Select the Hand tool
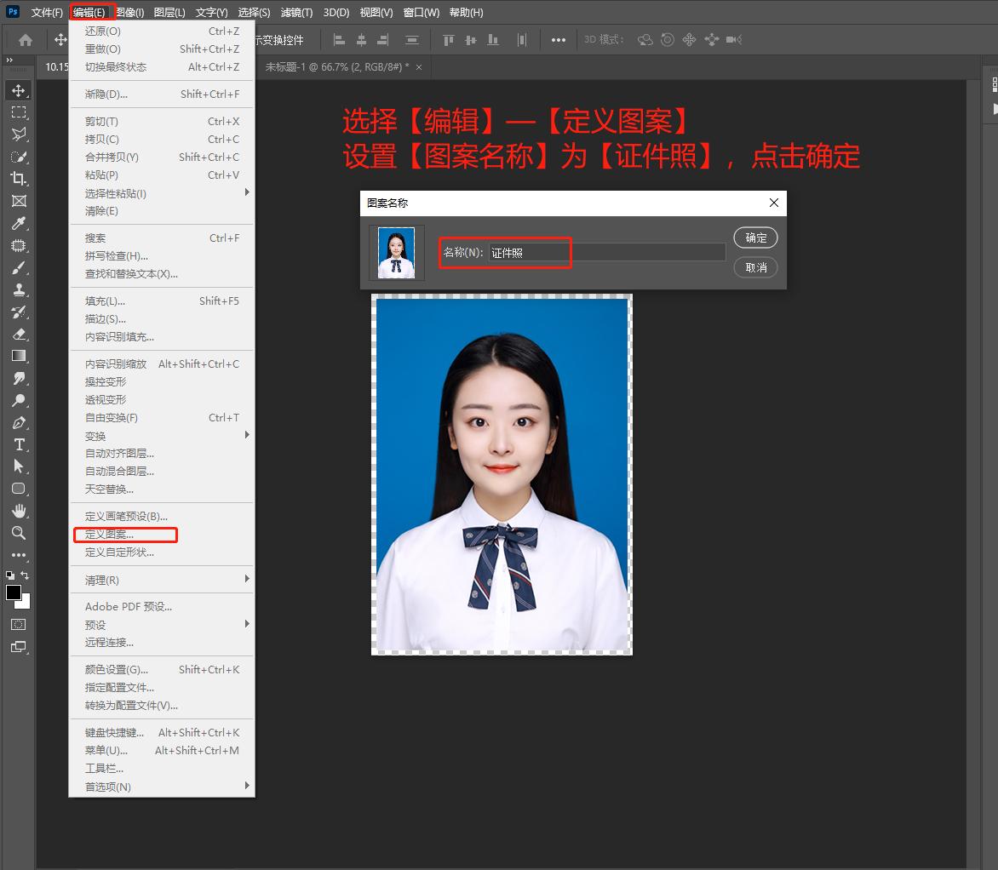This screenshot has width=998, height=870. pos(18,511)
